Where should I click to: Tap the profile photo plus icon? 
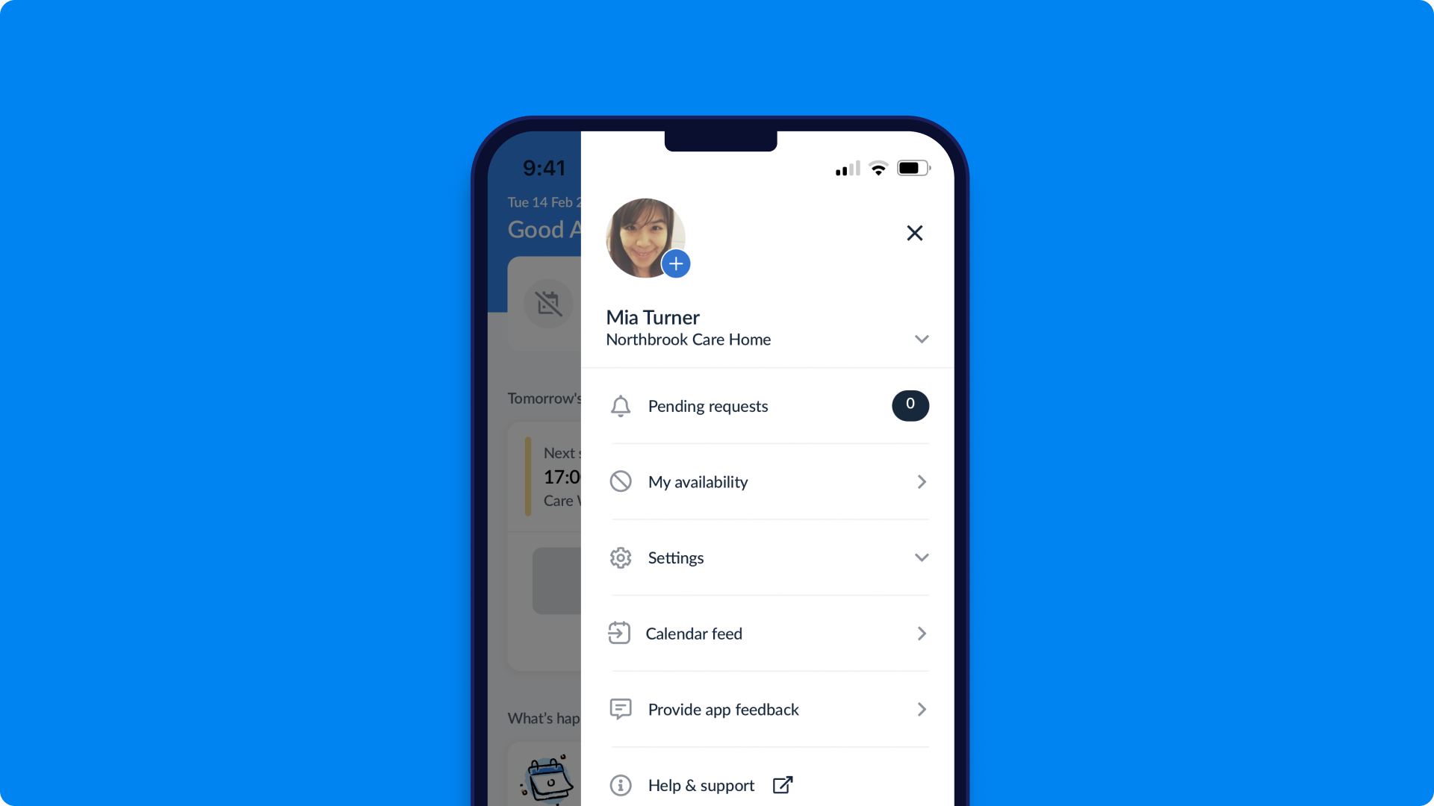click(x=674, y=263)
